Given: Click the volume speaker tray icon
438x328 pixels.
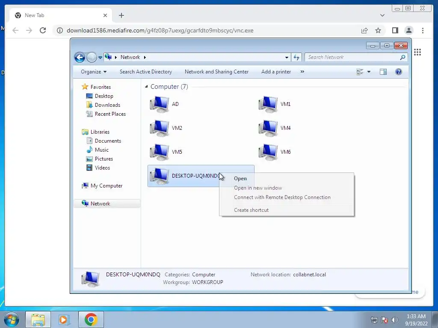Looking at the screenshot, I should tap(395, 320).
